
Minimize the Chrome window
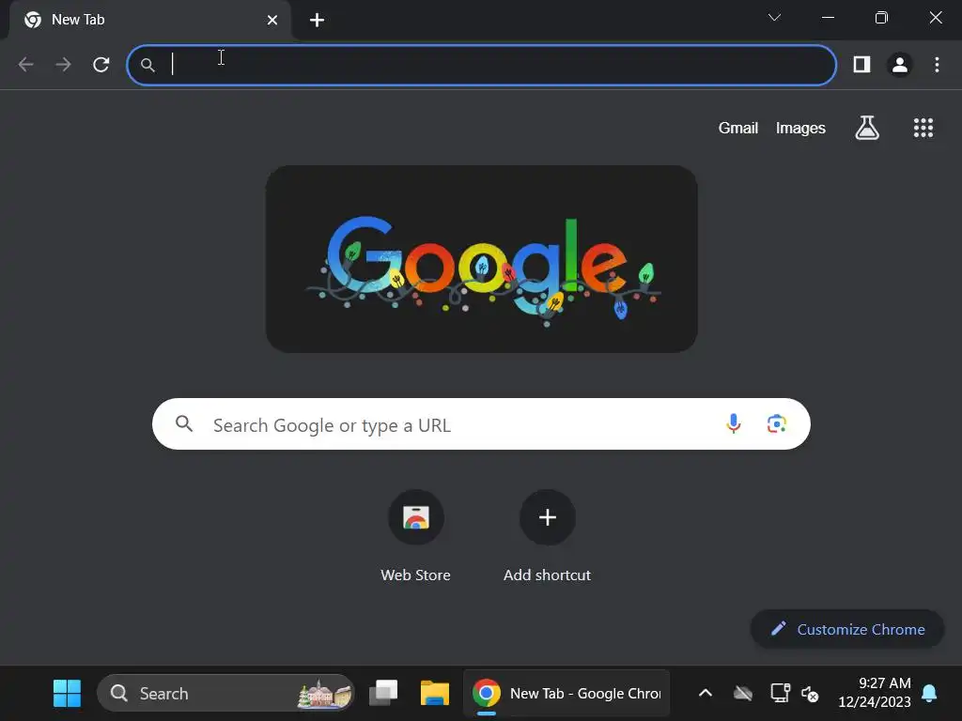point(828,18)
